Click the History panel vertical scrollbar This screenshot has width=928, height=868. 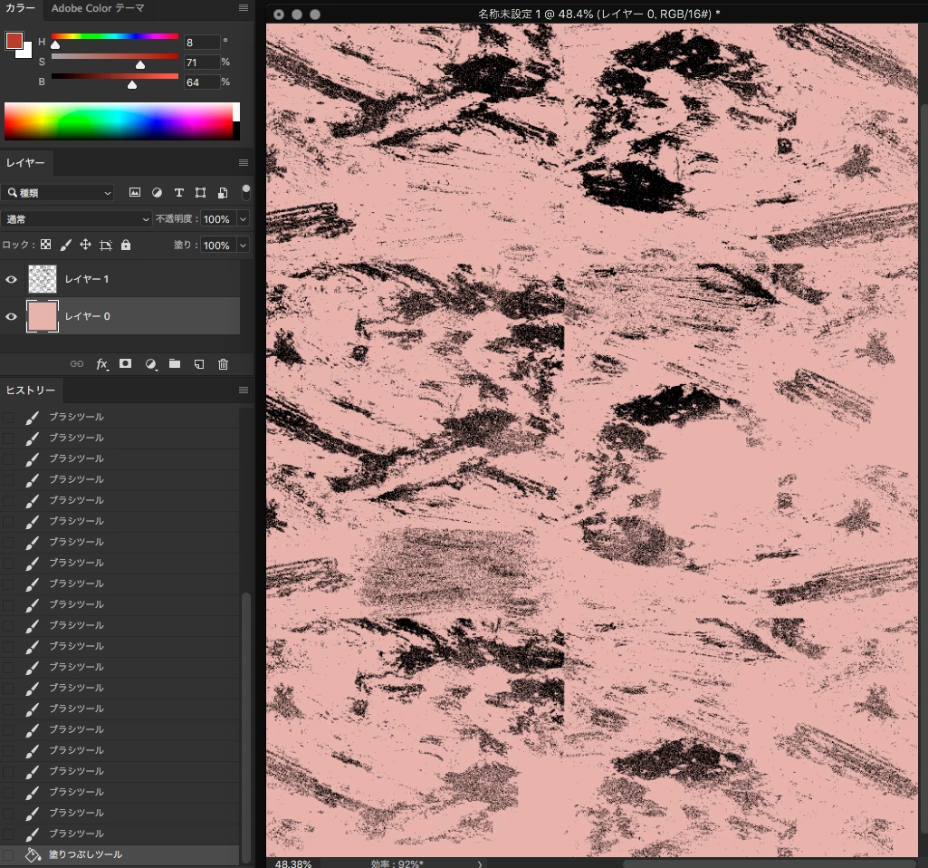[x=246, y=726]
